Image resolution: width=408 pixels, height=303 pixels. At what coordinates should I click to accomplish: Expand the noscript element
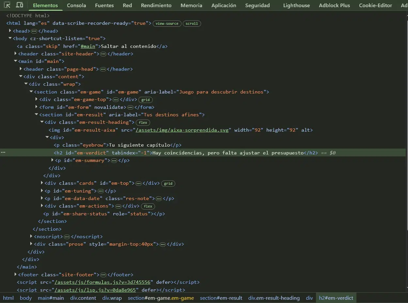[x=31, y=236]
